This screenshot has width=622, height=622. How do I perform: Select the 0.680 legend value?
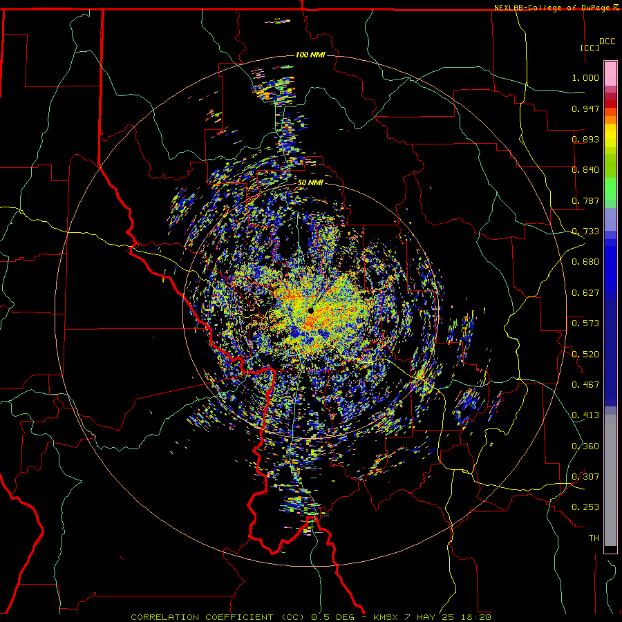point(585,262)
